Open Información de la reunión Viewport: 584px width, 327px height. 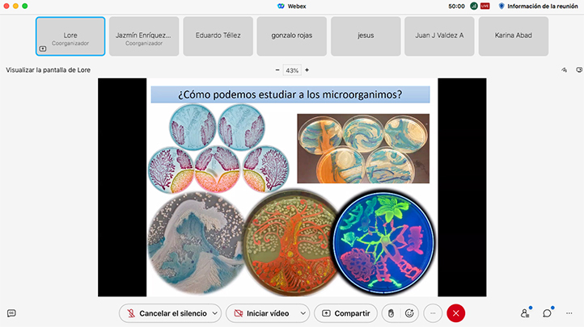click(x=538, y=6)
